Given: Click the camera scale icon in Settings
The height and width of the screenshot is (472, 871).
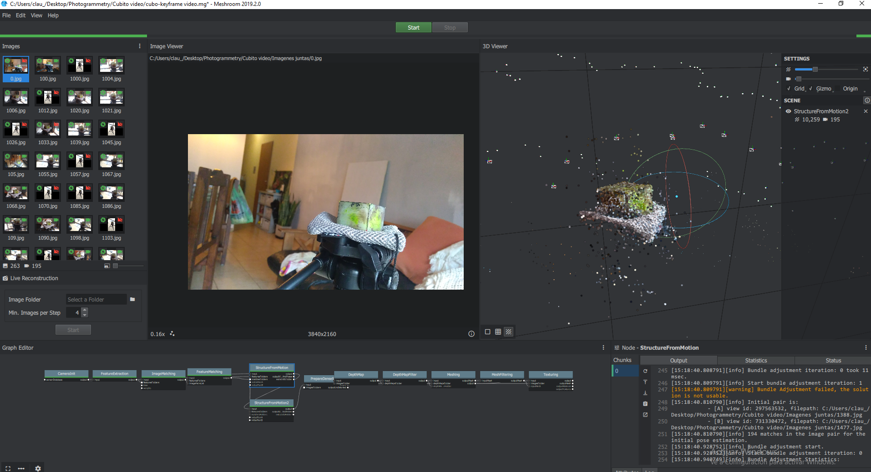Looking at the screenshot, I should (x=789, y=79).
